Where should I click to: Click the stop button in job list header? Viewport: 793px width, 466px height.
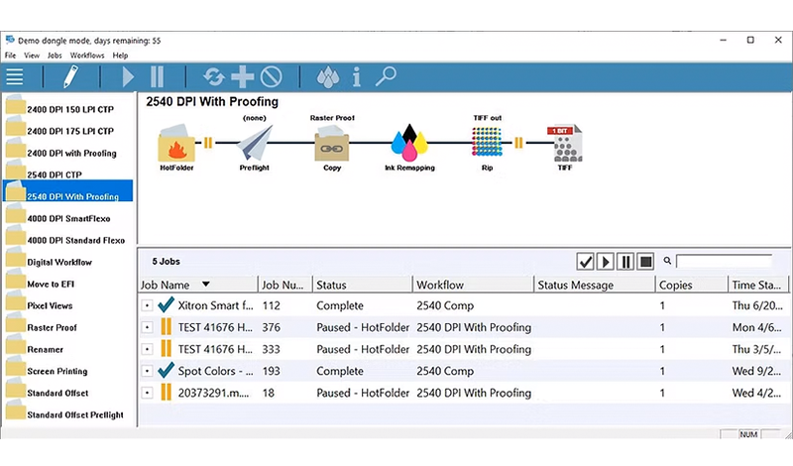pyautogui.click(x=646, y=262)
